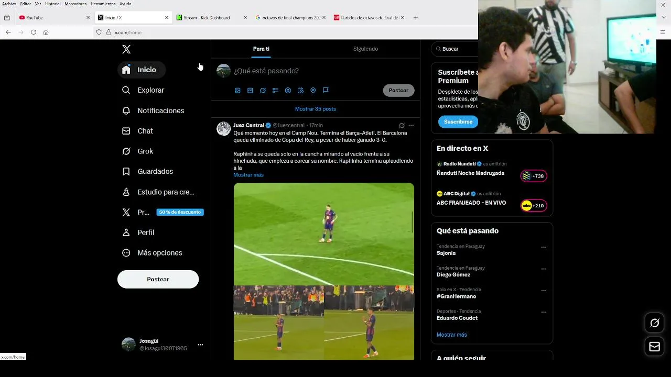Click the schedule post icon in composer
671x377 pixels.
click(x=300, y=91)
